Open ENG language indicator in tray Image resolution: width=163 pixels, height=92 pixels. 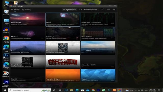(x=146, y=90)
